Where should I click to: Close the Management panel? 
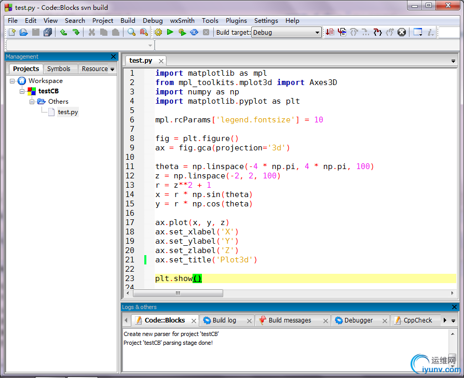[x=113, y=57]
